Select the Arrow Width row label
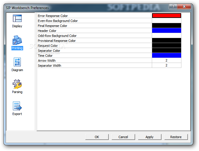Viewport: 199px width, 151px height. point(47,61)
